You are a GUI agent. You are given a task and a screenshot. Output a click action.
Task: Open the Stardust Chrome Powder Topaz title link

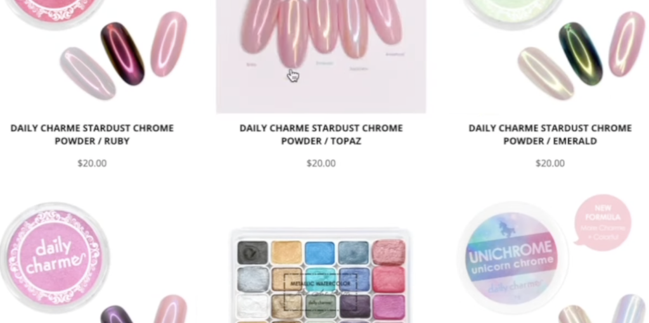(x=321, y=134)
